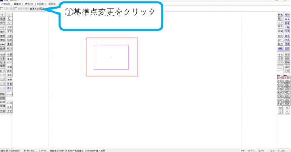Screen dimensions: 291x152
Task: Select the 文字 text tool
Action: point(9,27)
